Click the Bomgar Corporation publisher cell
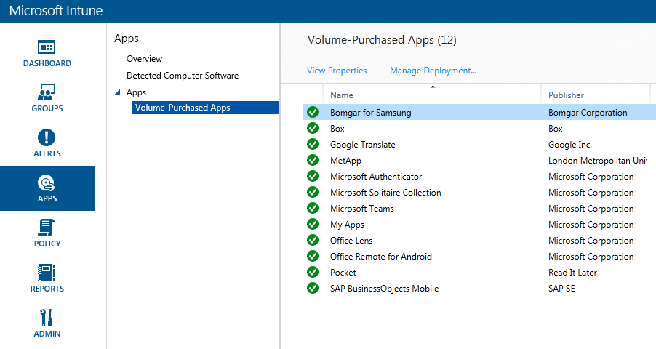 pos(588,113)
